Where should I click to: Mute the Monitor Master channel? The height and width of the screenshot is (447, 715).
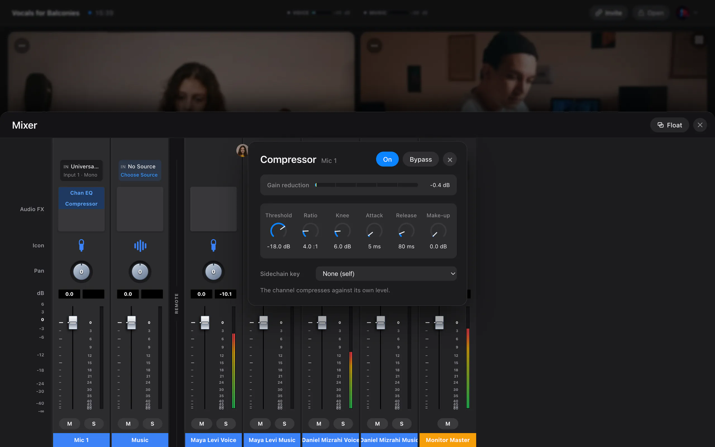tap(448, 424)
